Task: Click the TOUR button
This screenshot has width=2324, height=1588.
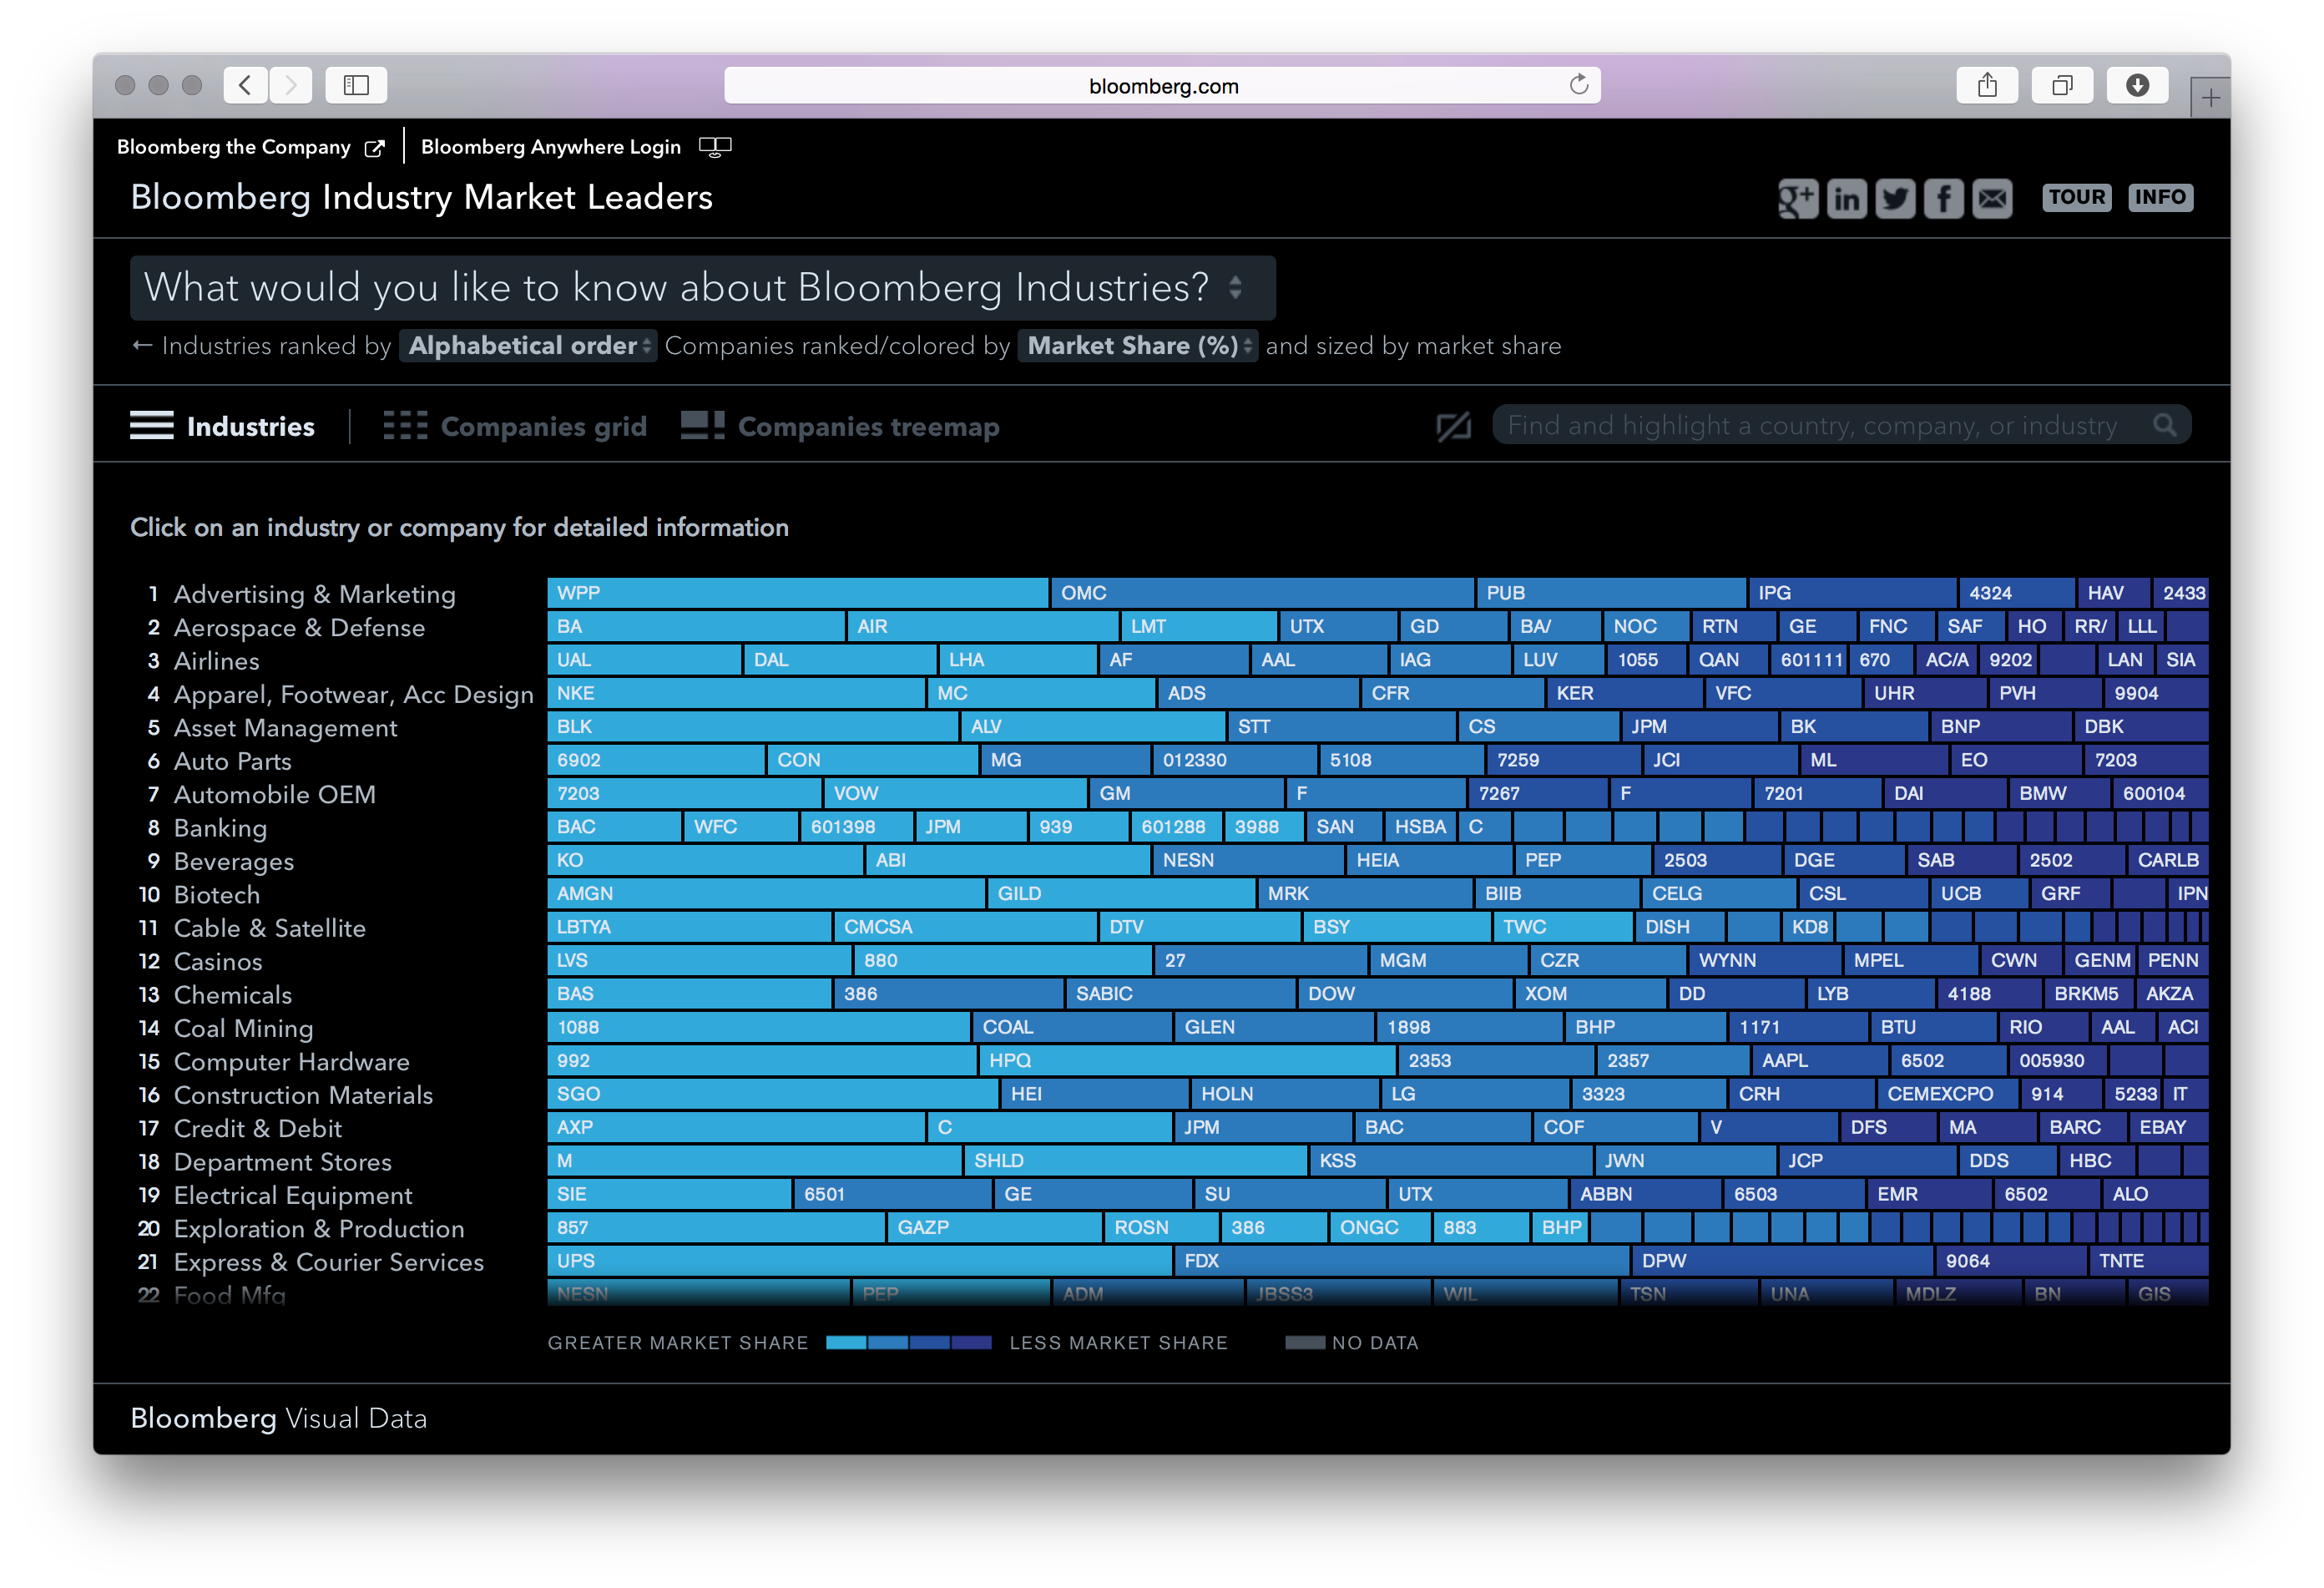Action: (x=2077, y=197)
